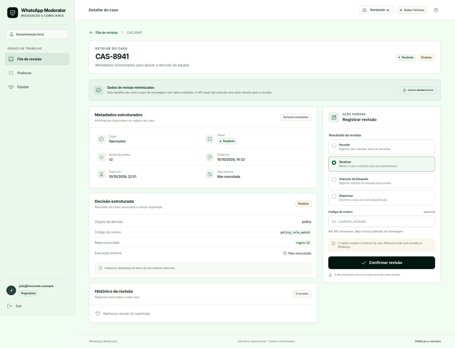Click the history icon by Nenhuma revisão
Viewport: 455px width, 348px height.
point(98,314)
